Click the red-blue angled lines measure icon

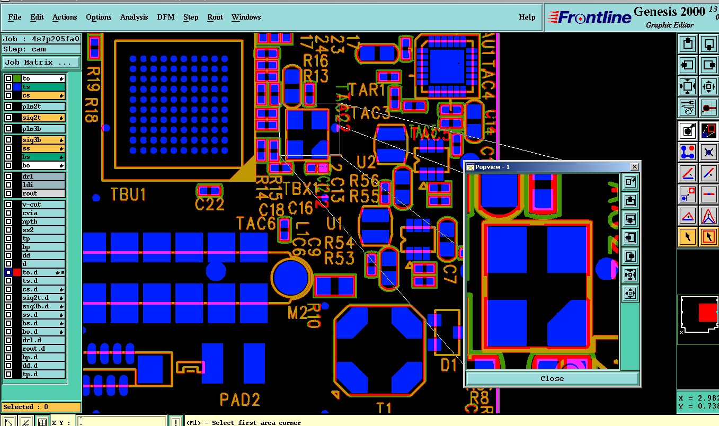pyautogui.click(x=688, y=173)
